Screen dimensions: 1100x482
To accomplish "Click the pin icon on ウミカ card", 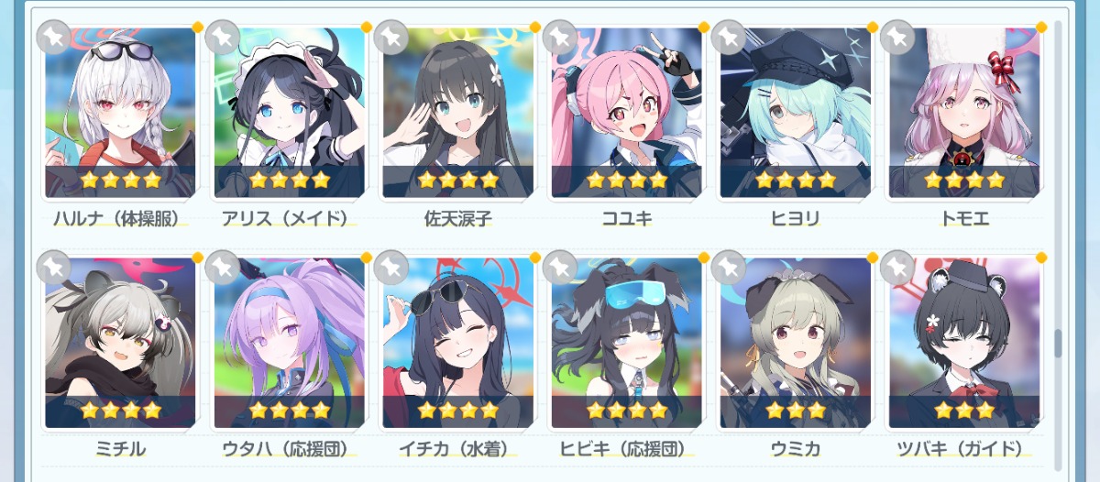I will tap(728, 267).
